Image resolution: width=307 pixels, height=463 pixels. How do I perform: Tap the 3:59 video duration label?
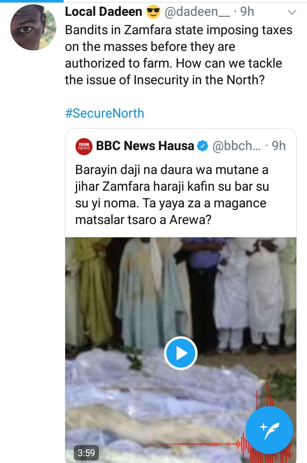click(86, 452)
